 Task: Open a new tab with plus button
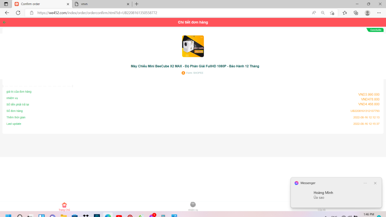[x=136, y=4]
